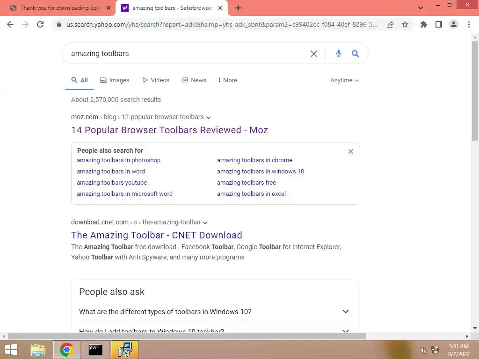Search 'amazing toolbars in excel'

(251, 194)
